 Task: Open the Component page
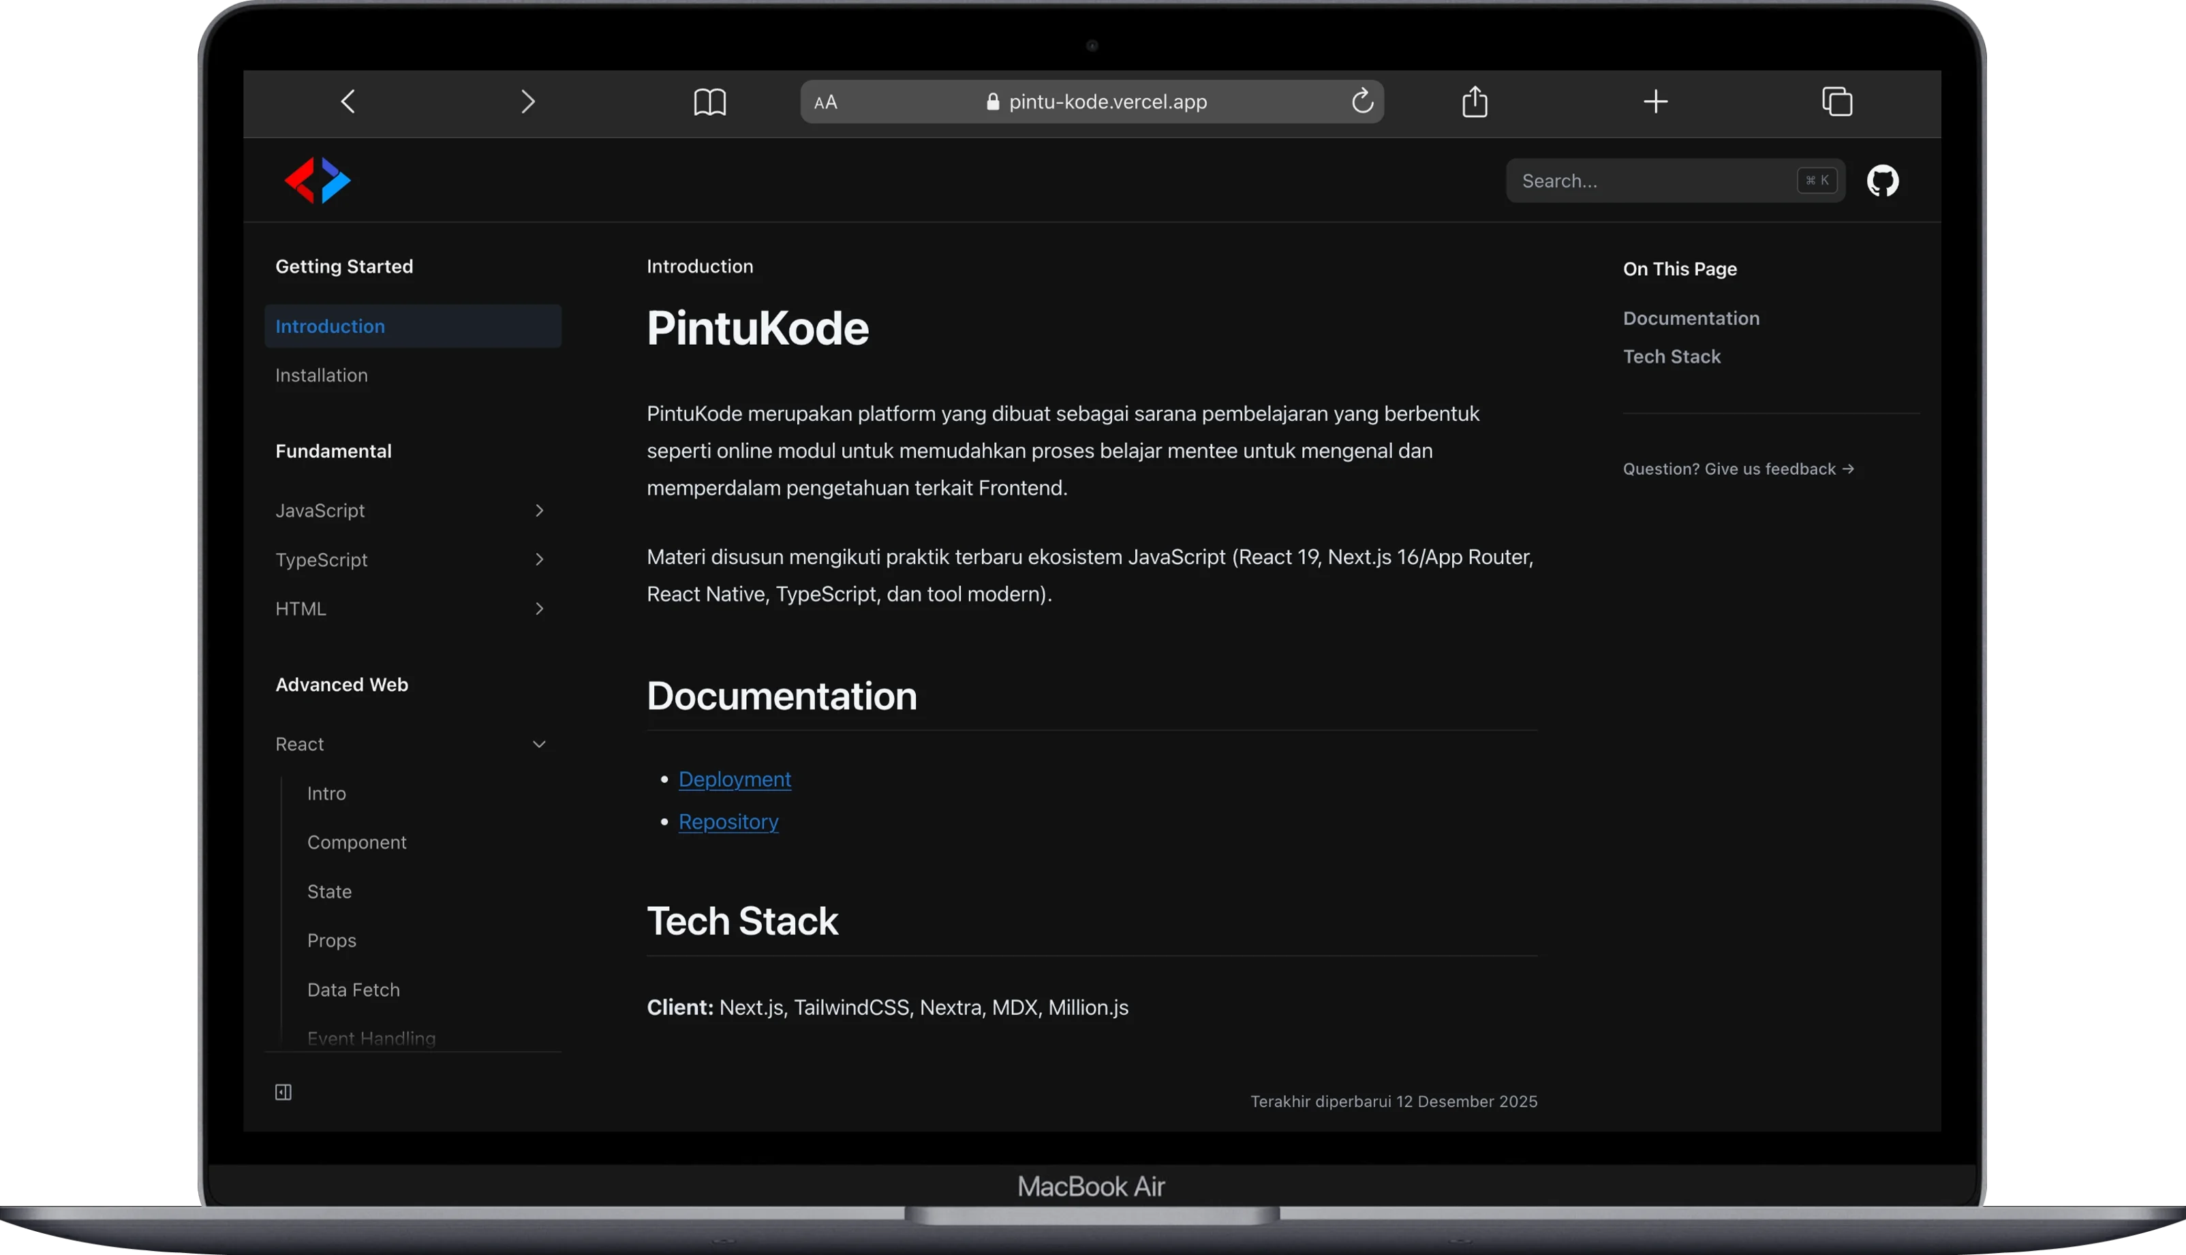point(357,842)
